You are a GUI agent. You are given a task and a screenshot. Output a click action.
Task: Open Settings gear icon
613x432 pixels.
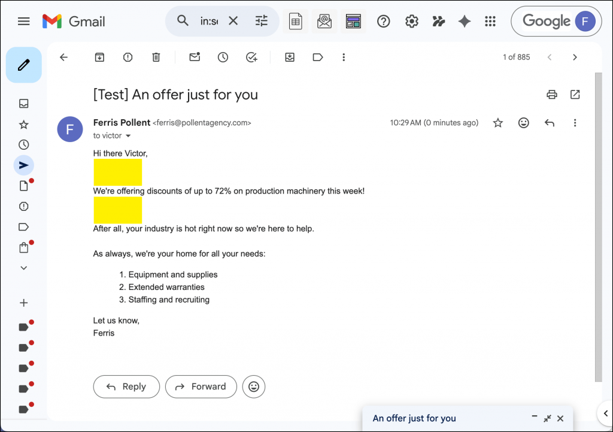click(x=412, y=21)
